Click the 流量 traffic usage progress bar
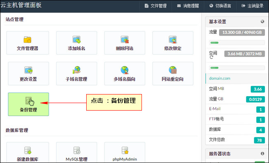The width and height of the screenshot is (269, 163). (237, 43)
